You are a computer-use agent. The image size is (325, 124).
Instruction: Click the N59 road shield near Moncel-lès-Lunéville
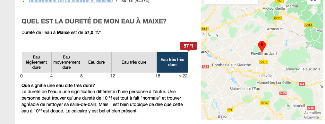click(x=283, y=93)
